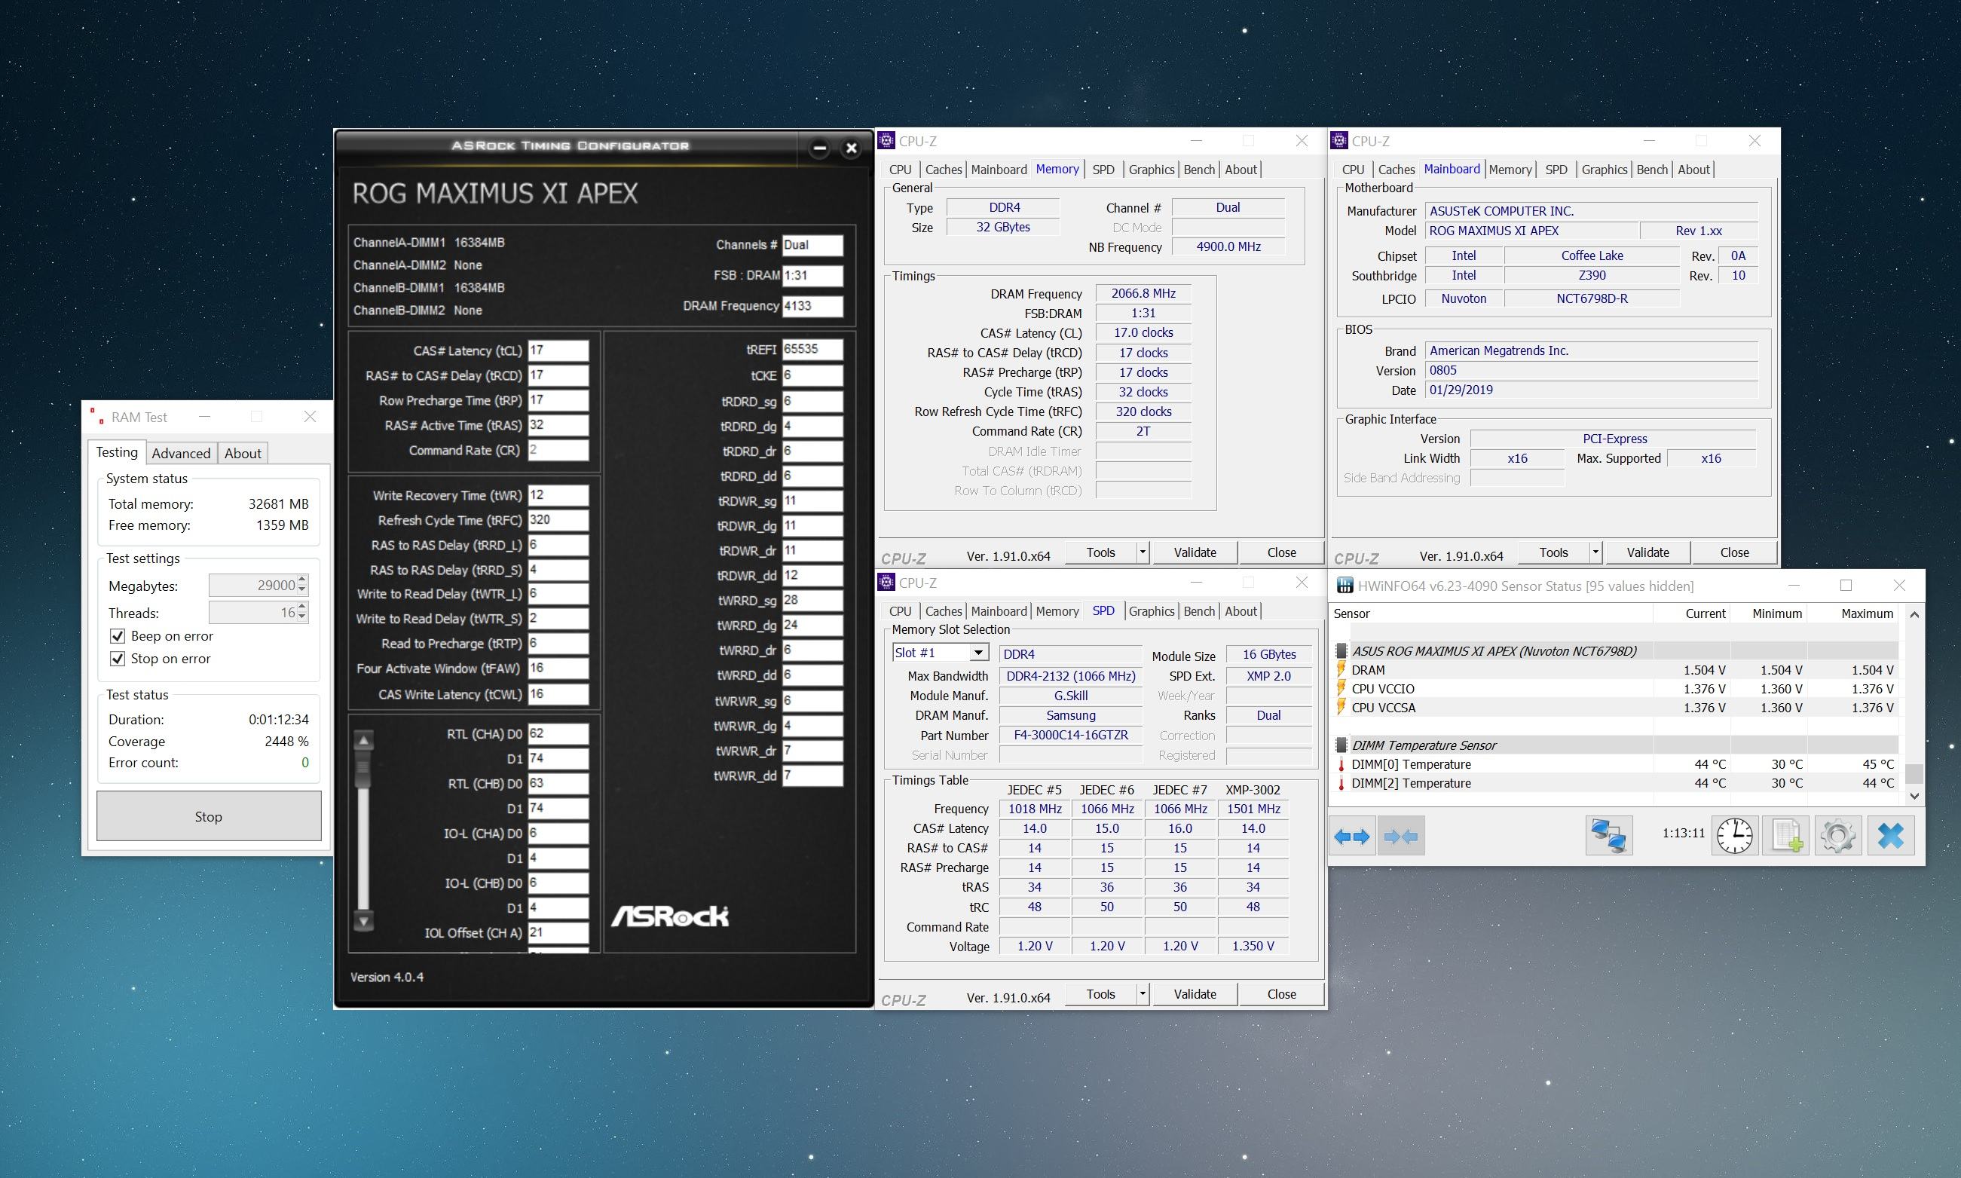Screen dimensions: 1961x1178
Task: Click HWiNFO clock reset timer icon
Action: click(x=1735, y=836)
